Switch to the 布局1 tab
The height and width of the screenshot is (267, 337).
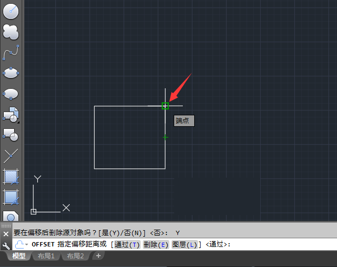point(46,256)
